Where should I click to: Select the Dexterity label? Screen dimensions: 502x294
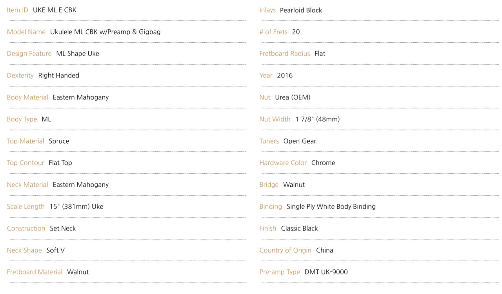pos(20,76)
